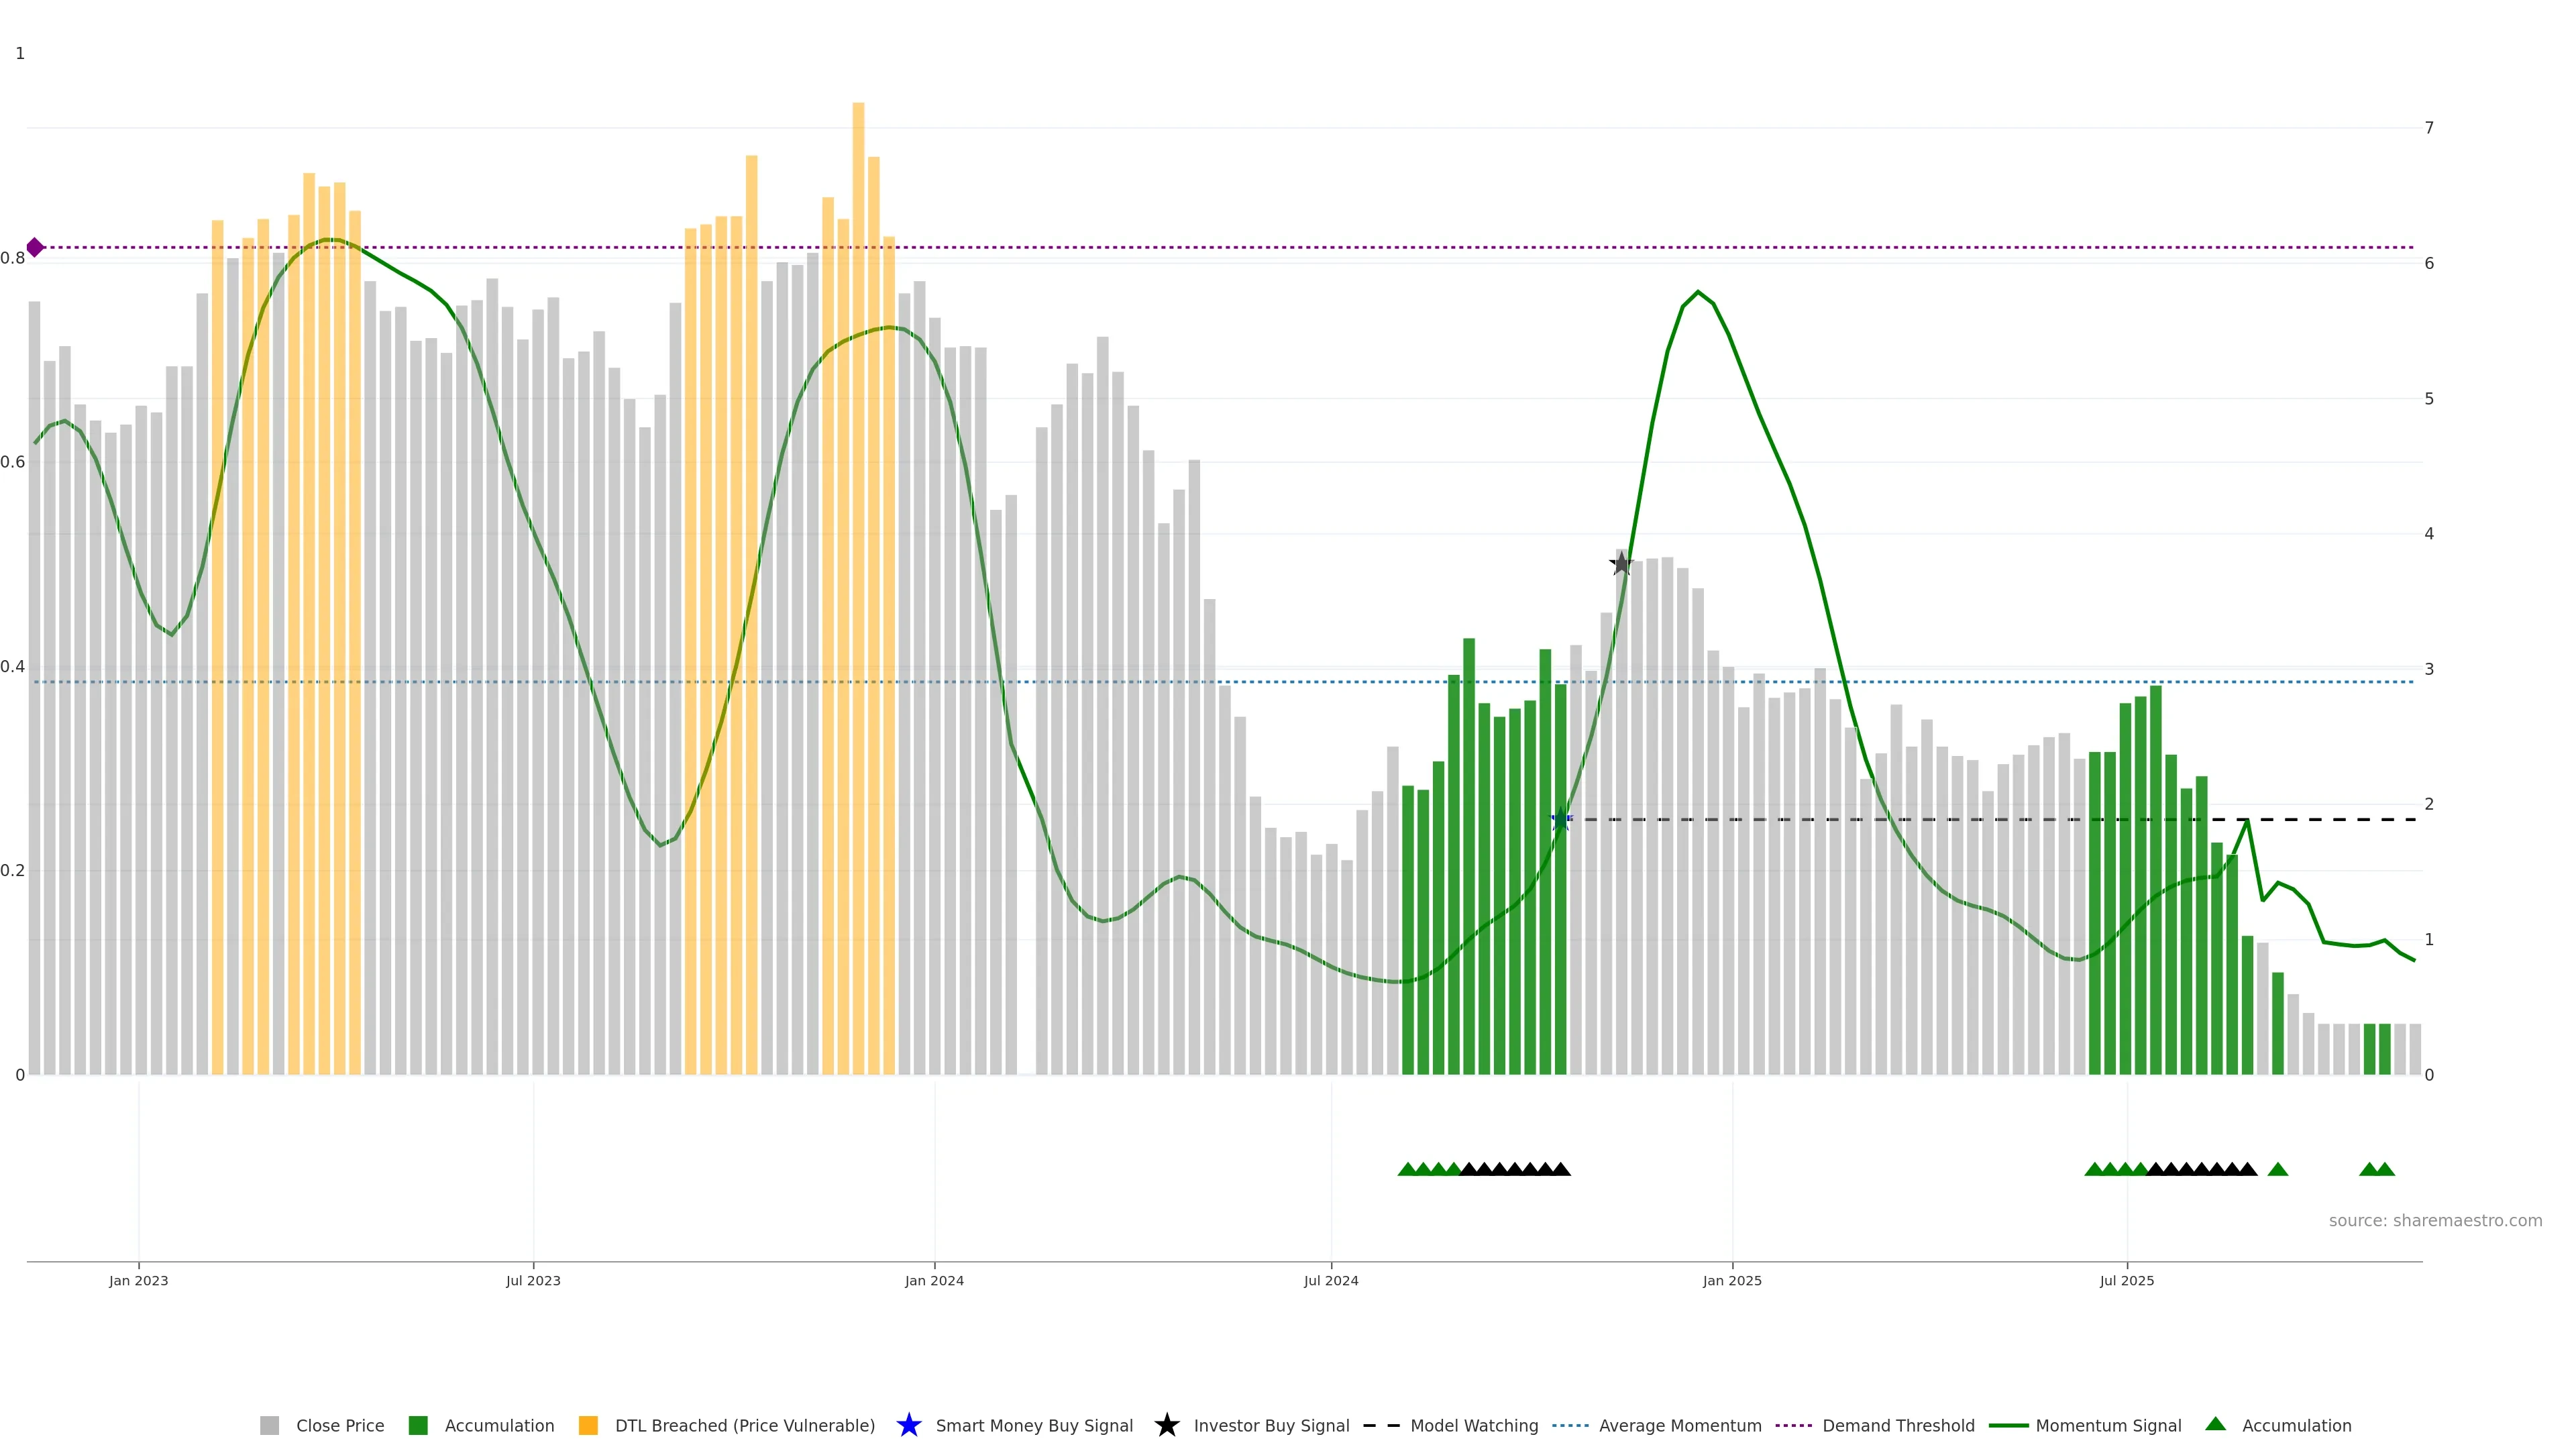Click the blue Smart Money Buy star on chart
The width and height of the screenshot is (2576, 1449).
[1560, 820]
